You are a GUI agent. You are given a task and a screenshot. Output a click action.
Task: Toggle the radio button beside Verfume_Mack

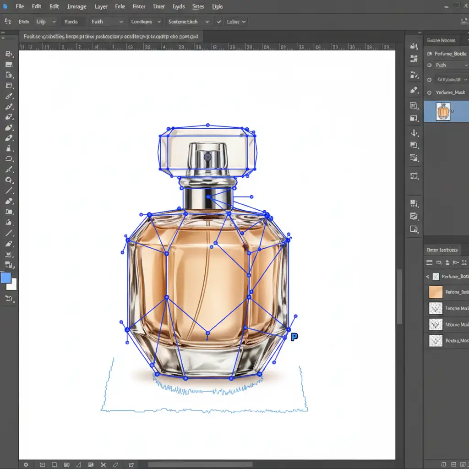429,93
